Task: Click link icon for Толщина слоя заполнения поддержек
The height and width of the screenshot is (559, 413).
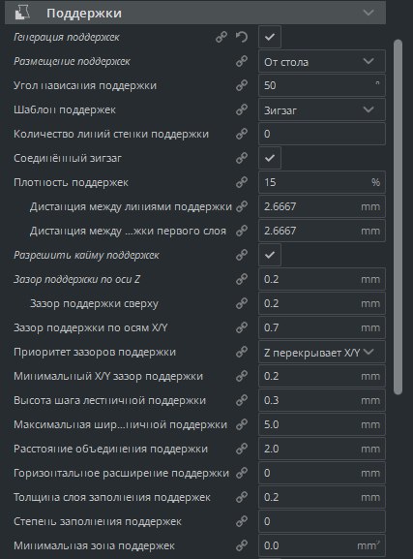Action: pos(242,498)
